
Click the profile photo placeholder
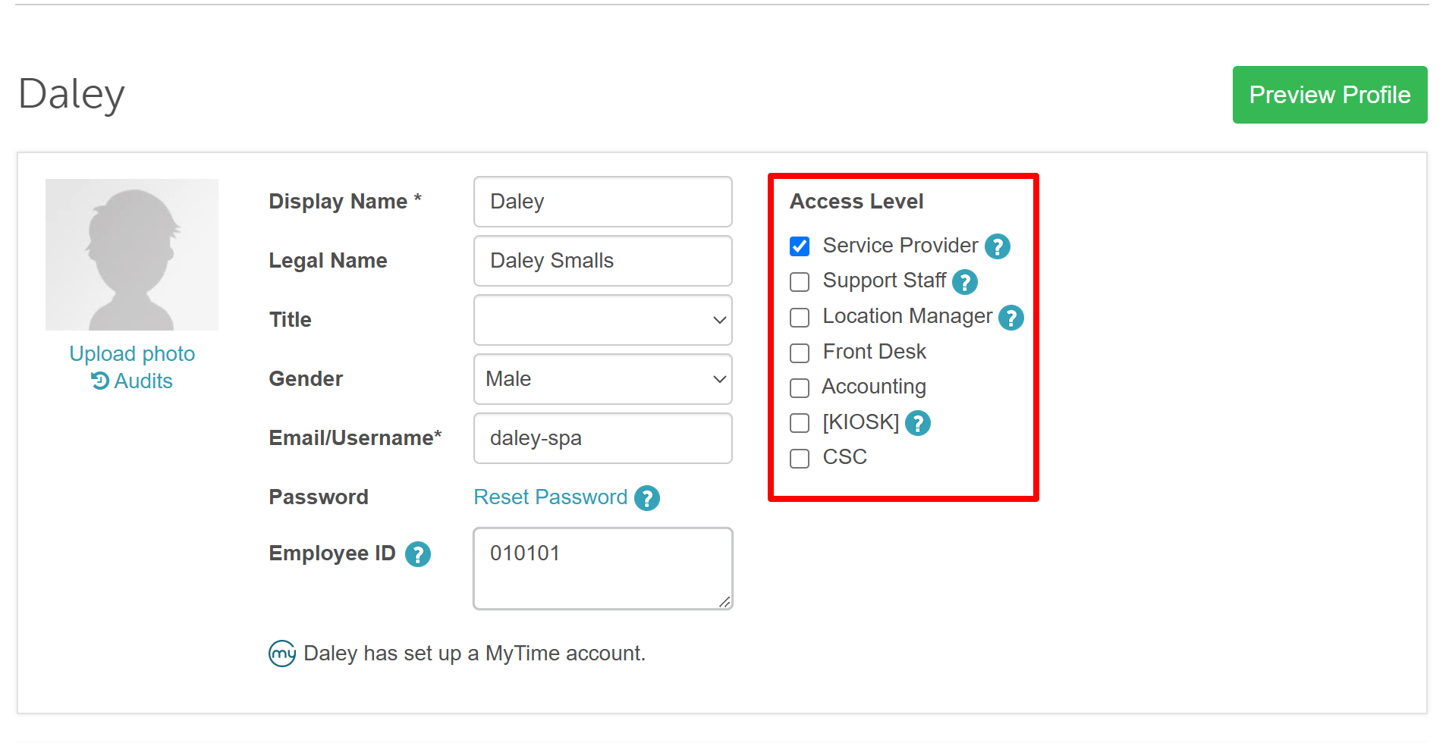[132, 255]
